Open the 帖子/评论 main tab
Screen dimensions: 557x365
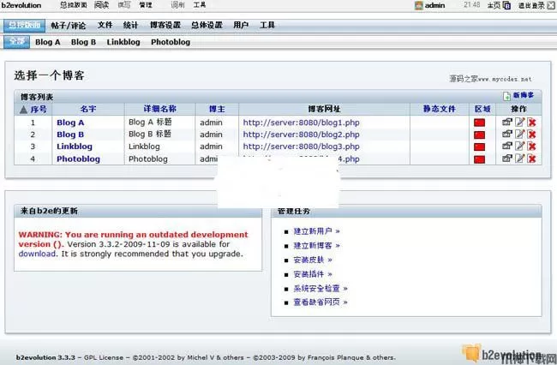(68, 26)
